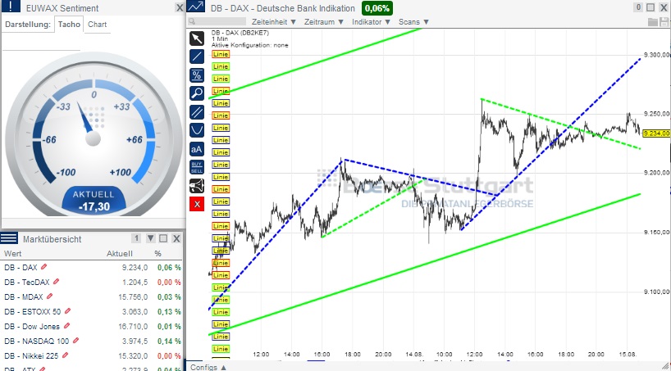This screenshot has height=371, width=671.
Task: Select the DB - NASDAQ 100 row
Action: 92,341
